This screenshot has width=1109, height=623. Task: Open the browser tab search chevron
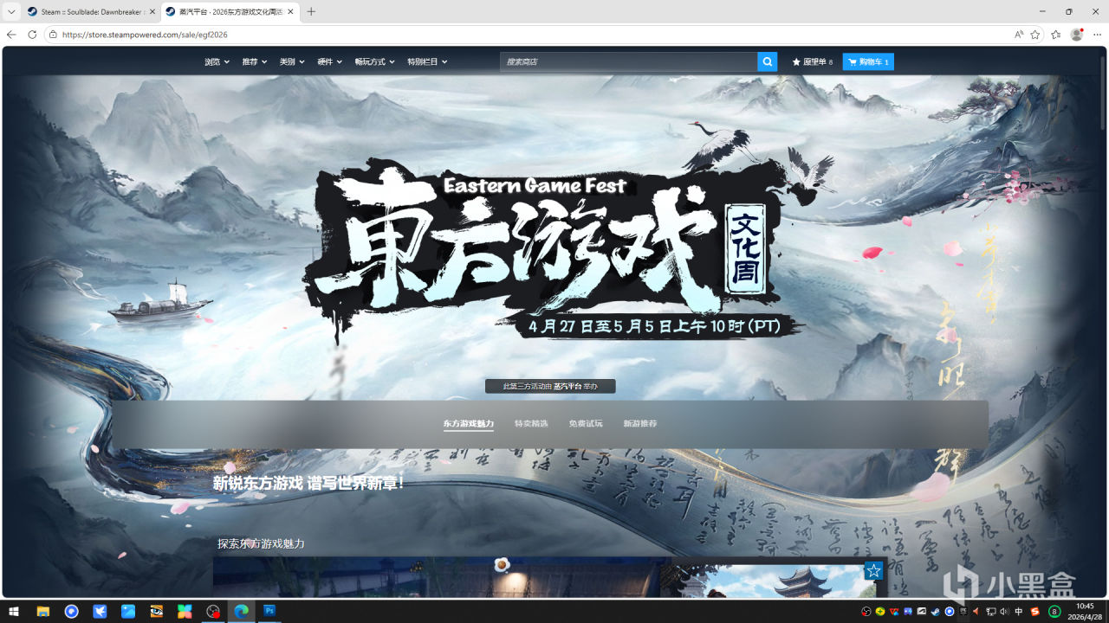tap(11, 11)
